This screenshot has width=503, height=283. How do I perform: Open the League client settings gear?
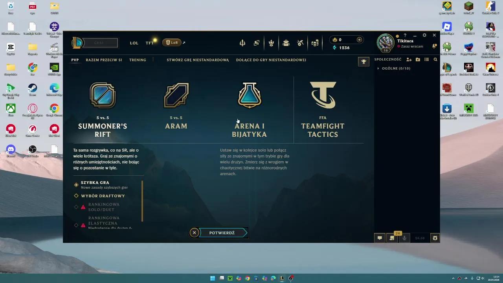pos(424,35)
